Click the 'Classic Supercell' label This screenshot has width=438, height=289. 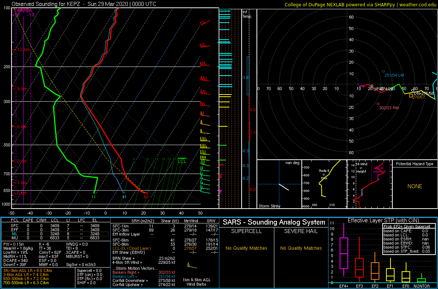[x=379, y=170]
